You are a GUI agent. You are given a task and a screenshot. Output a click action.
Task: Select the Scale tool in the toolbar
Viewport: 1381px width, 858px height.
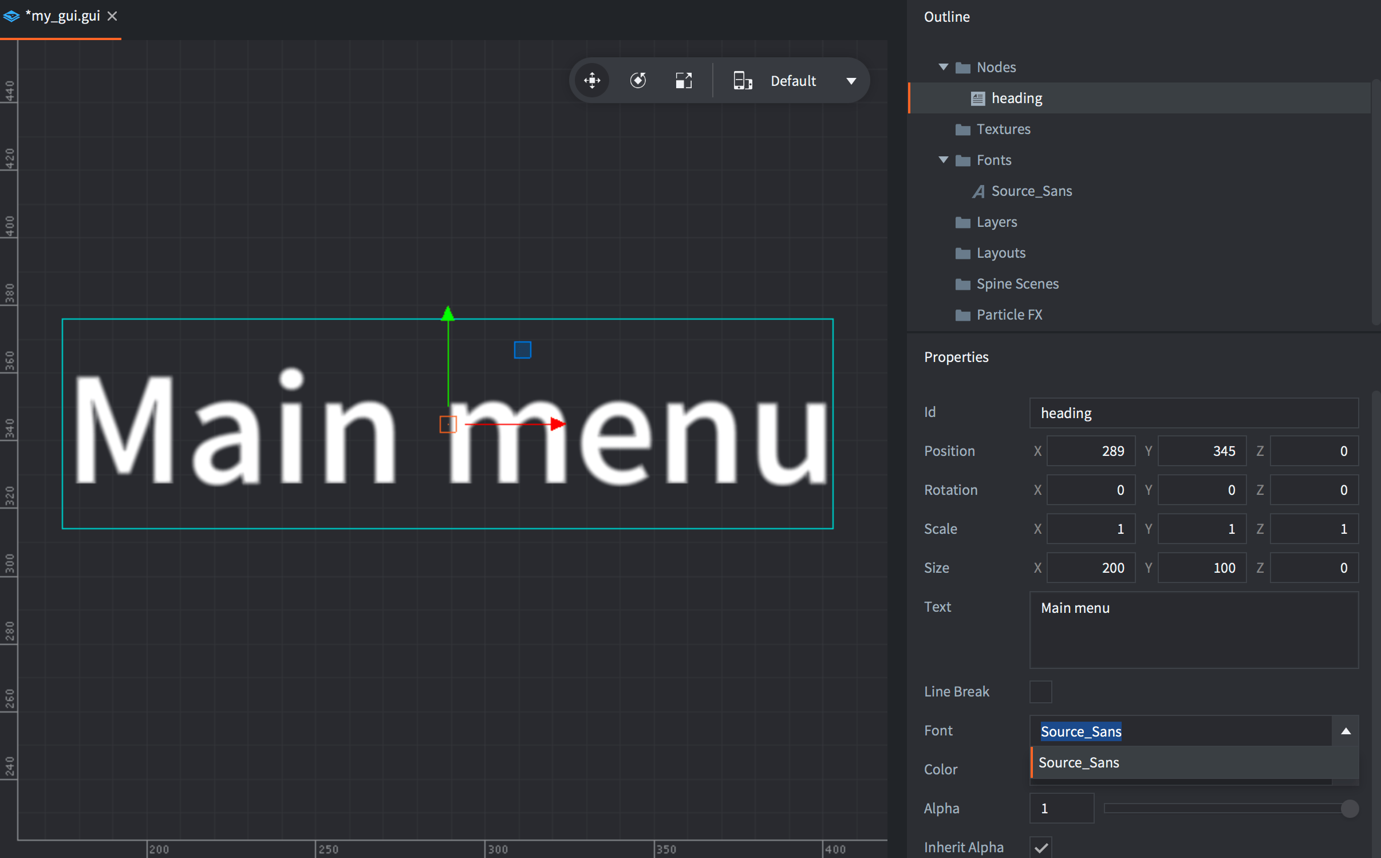684,80
